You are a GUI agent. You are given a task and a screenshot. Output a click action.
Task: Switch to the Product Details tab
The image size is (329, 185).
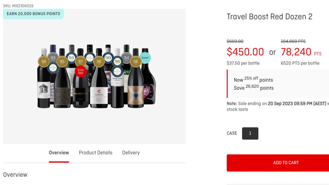[x=95, y=153]
